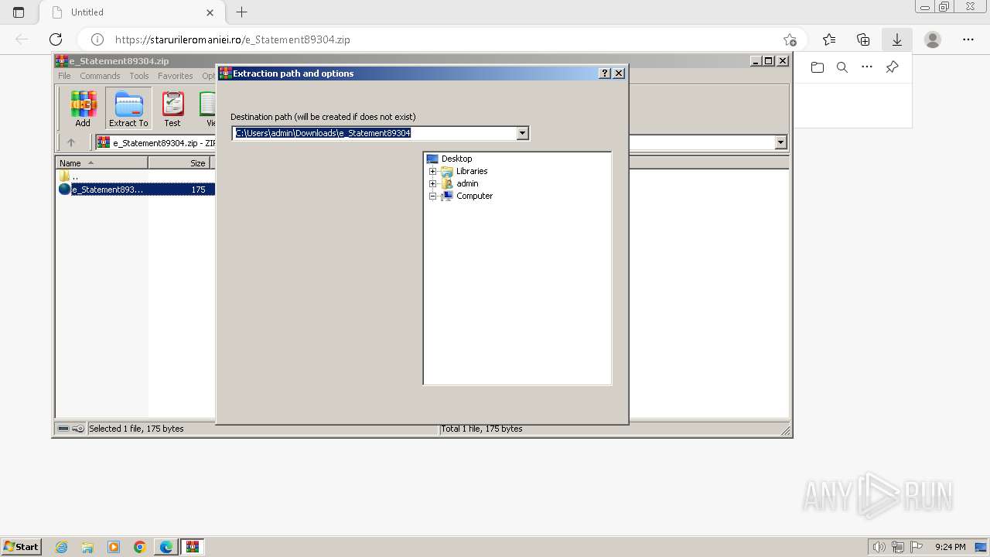Click the Edge taskbar button
Screen dimensions: 990x557
166,547
